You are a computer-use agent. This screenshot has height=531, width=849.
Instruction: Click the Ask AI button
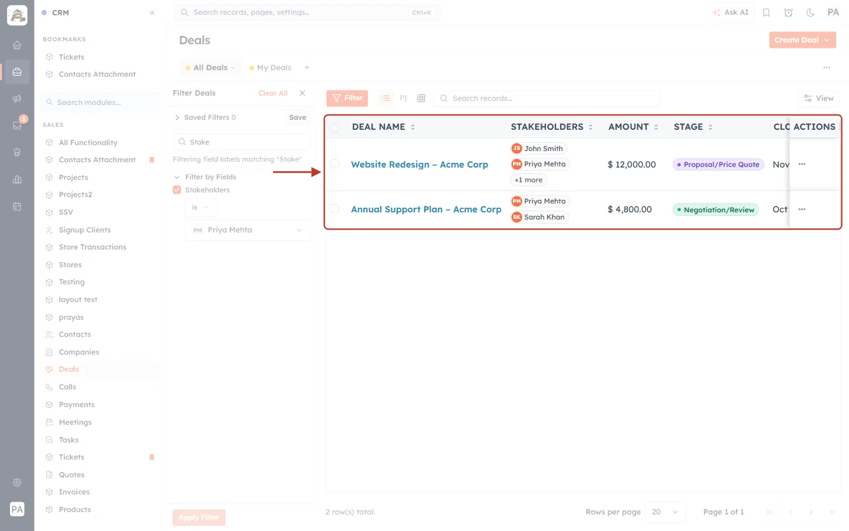point(730,12)
